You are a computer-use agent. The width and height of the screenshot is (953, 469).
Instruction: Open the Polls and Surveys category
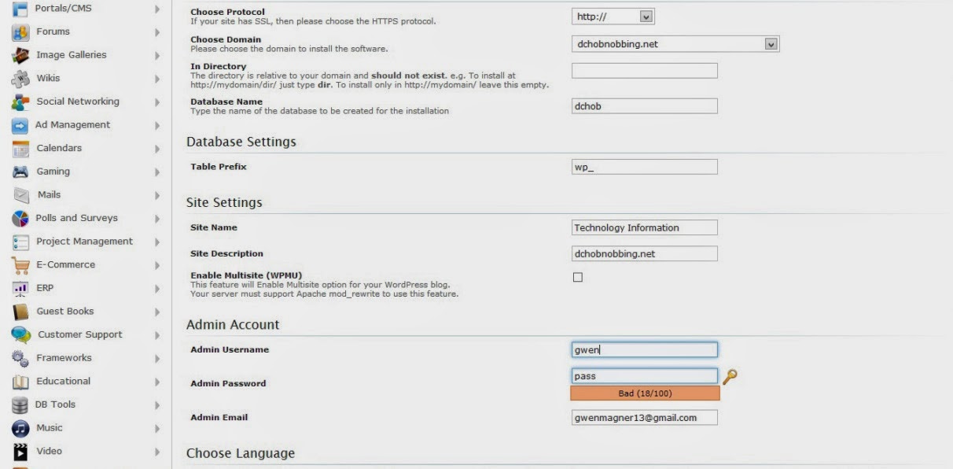click(76, 218)
